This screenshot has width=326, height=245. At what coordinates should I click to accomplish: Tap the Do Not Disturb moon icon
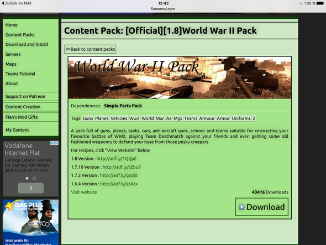point(301,3)
